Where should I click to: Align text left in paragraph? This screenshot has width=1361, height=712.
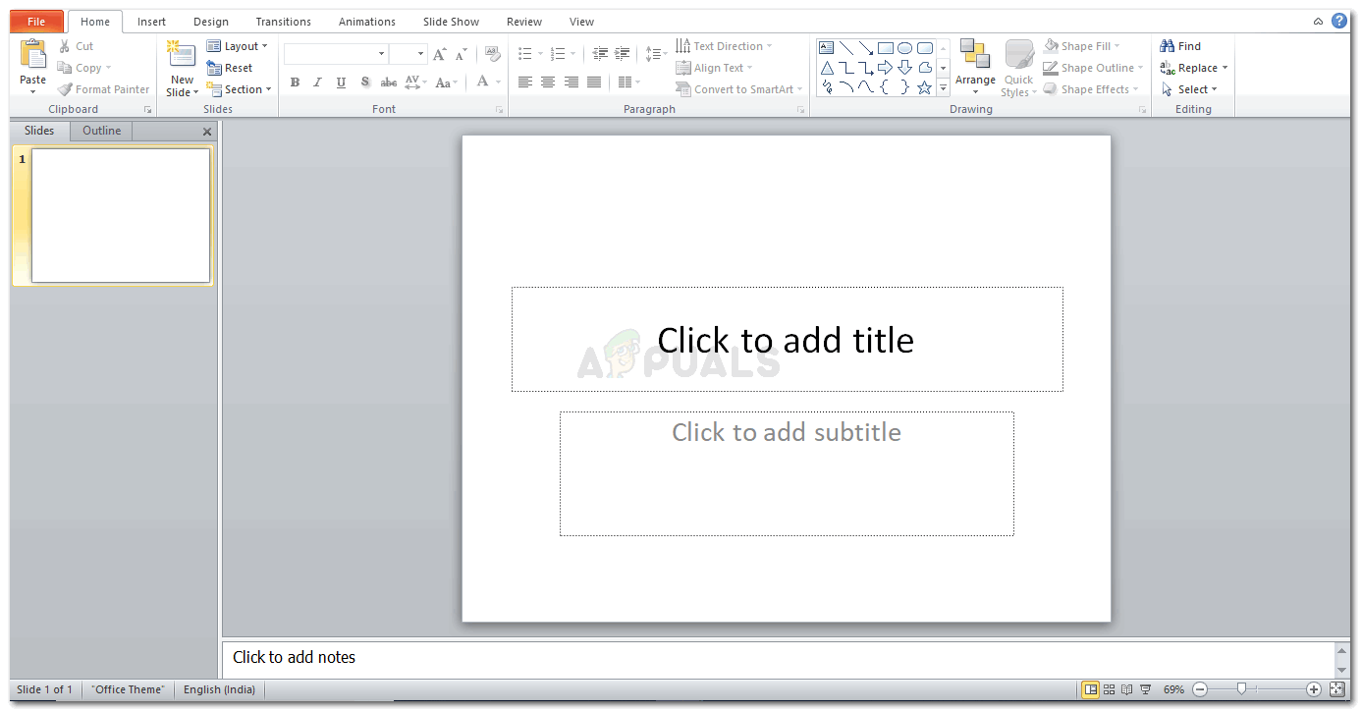(x=525, y=82)
